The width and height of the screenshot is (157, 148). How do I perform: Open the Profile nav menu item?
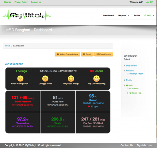pyautogui.click(x=137, y=15)
